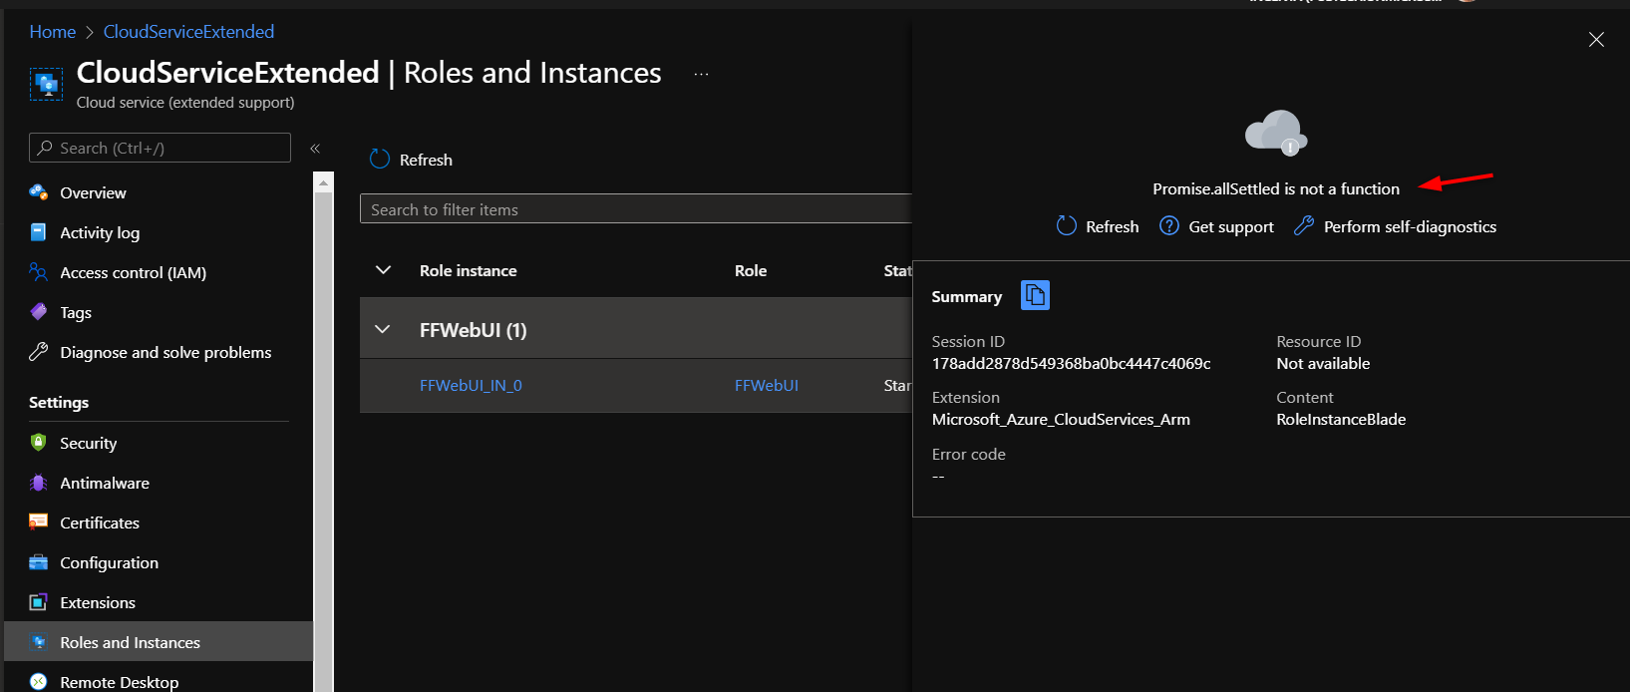This screenshot has height=692, width=1630.
Task: Click the Roles and Instances icon
Action: 39,642
